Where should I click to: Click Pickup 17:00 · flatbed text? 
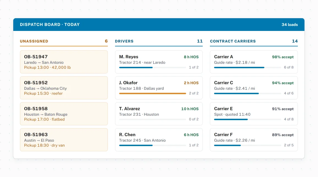[x=44, y=119]
